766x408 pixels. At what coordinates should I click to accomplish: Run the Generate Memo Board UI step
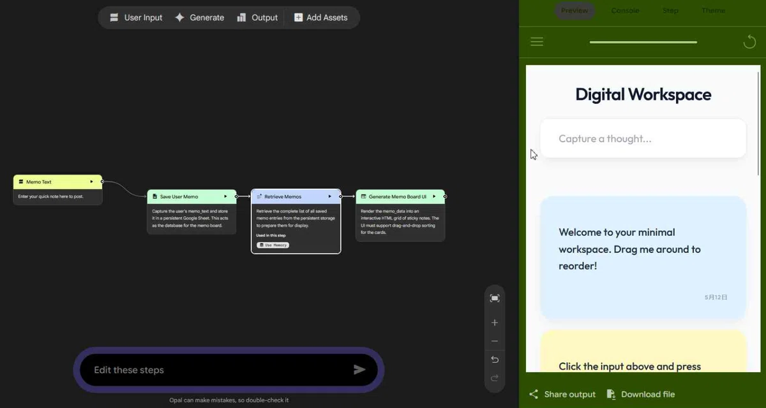(x=434, y=196)
